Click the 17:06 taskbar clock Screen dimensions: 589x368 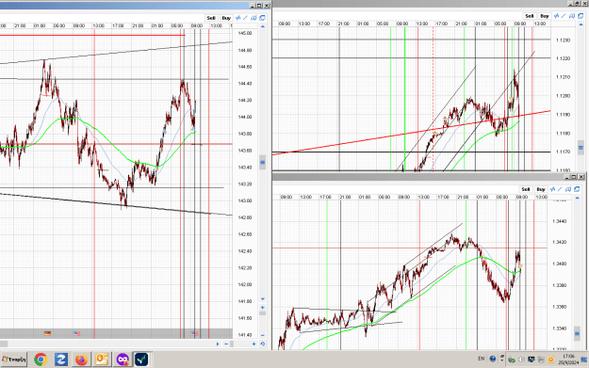(x=568, y=356)
